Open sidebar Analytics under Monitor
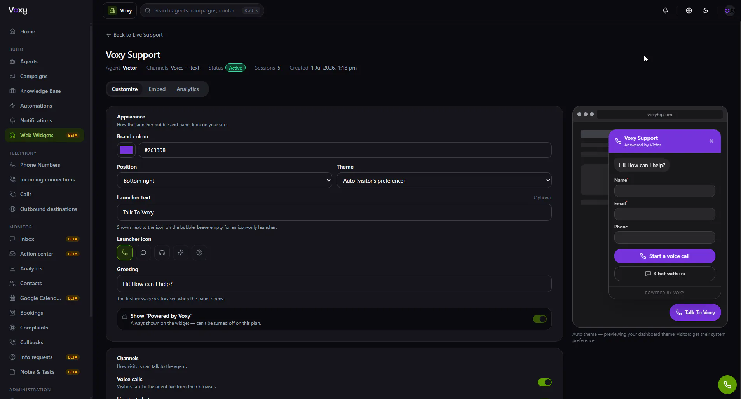This screenshot has width=741, height=399. (44, 268)
